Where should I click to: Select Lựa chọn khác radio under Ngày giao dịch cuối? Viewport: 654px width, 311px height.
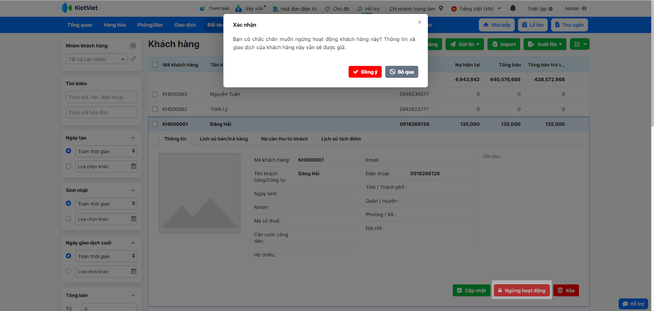(x=68, y=271)
